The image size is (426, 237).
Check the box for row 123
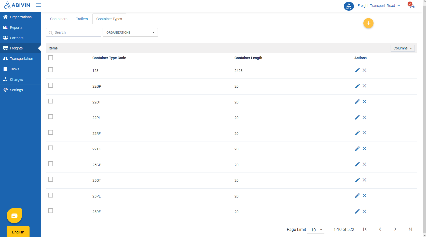point(51,70)
